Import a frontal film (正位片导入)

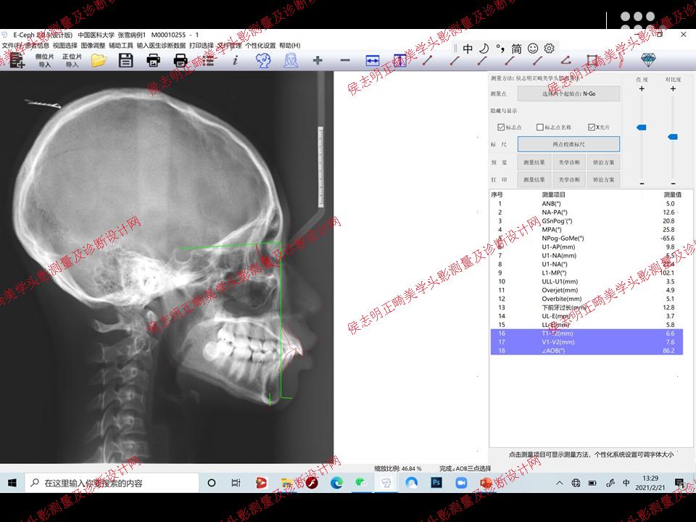[x=72, y=60]
